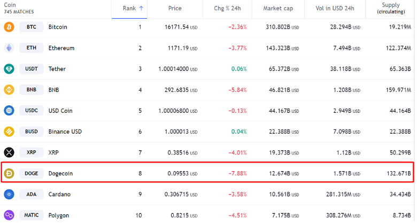Click the Ethereum diamond logo icon
Image resolution: width=417 pixels, height=224 pixels.
pos(9,48)
